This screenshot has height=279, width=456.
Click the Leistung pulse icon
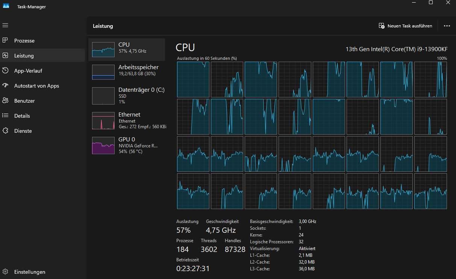[x=5, y=55]
